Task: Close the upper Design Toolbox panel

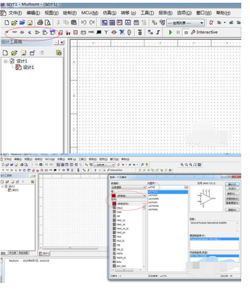Action: pyautogui.click(x=62, y=43)
